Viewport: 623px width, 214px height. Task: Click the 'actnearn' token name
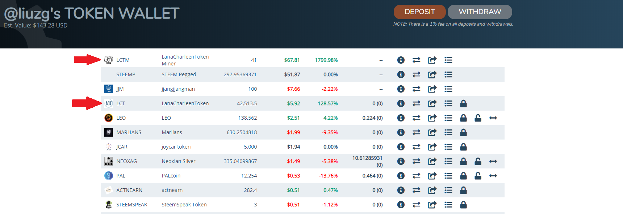point(172,190)
